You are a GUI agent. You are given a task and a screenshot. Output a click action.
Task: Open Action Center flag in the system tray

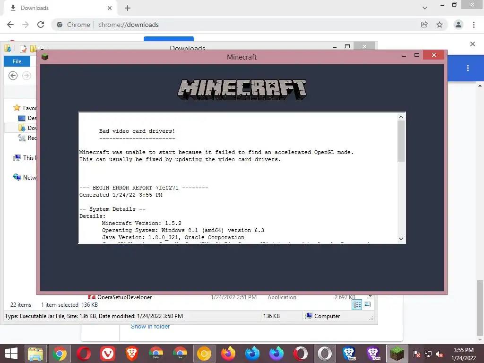(417, 354)
